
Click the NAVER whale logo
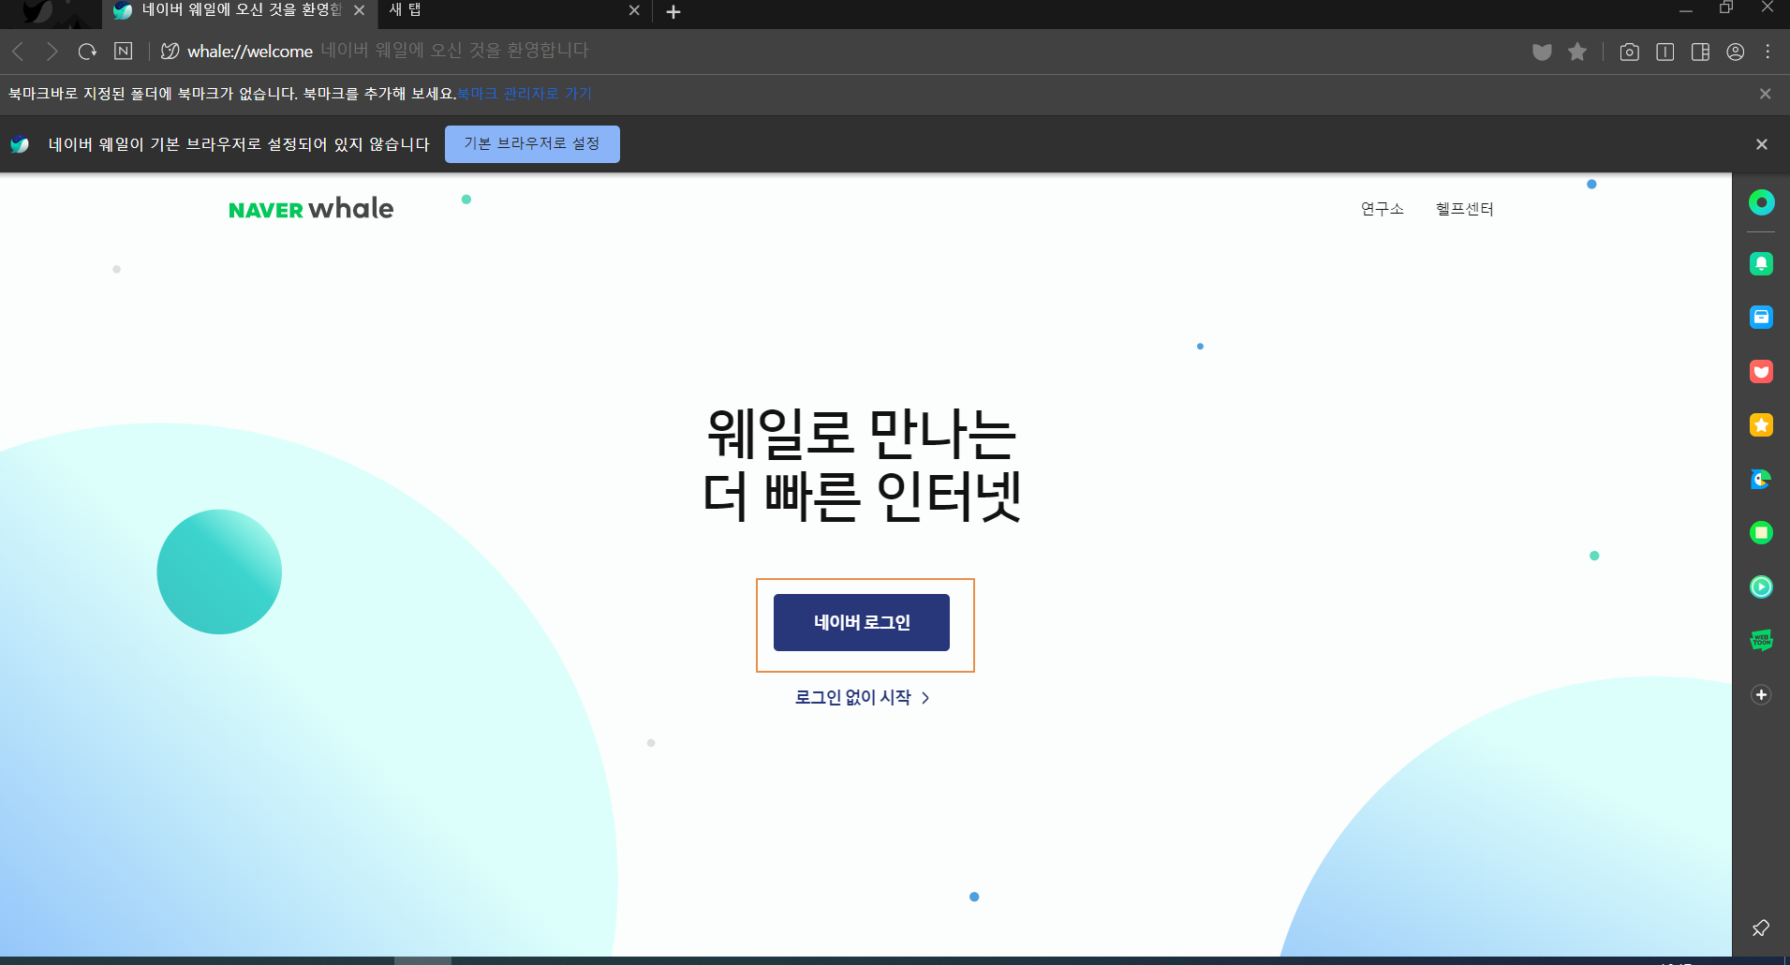(311, 208)
